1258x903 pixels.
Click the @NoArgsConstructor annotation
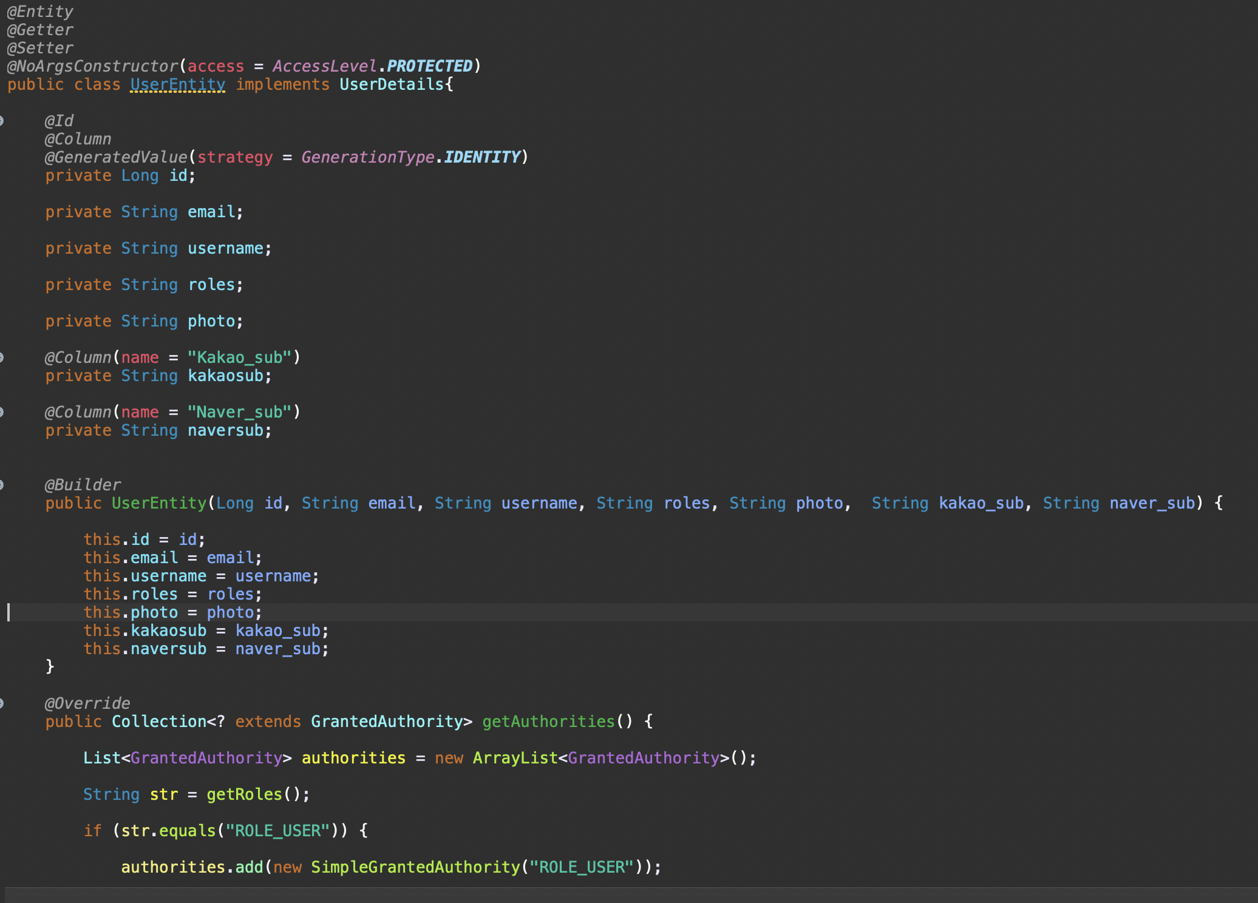[x=93, y=66]
